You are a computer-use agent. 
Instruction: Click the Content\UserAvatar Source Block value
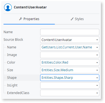57,40
